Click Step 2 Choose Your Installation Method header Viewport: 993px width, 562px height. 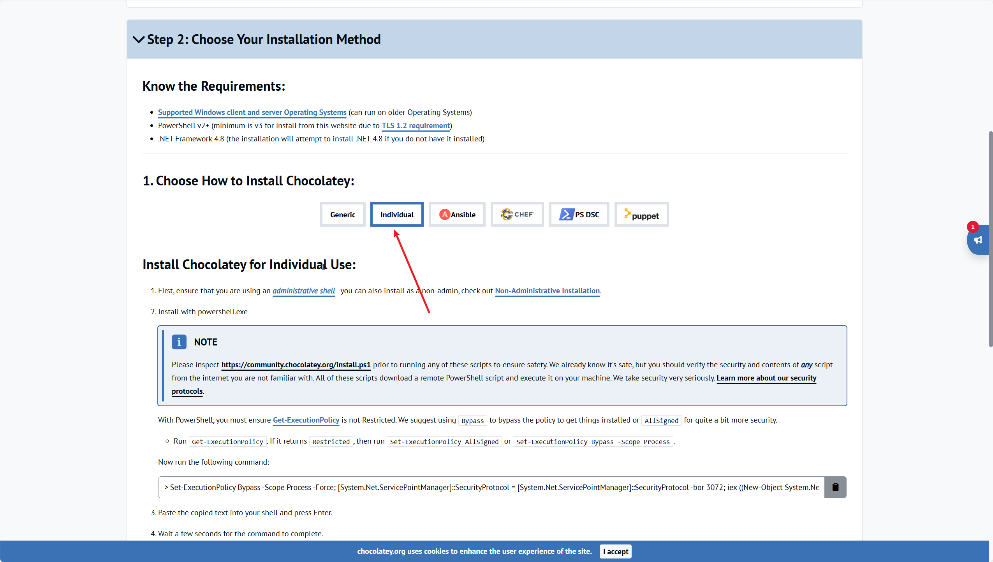tap(264, 39)
